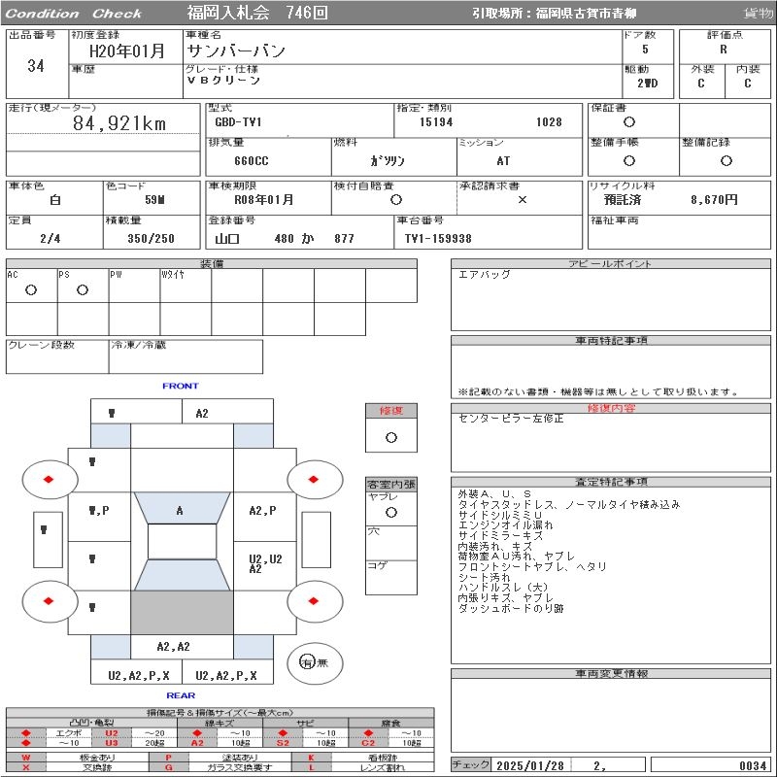
Task: Click the model code GBD-TV1
Action: pos(238,122)
